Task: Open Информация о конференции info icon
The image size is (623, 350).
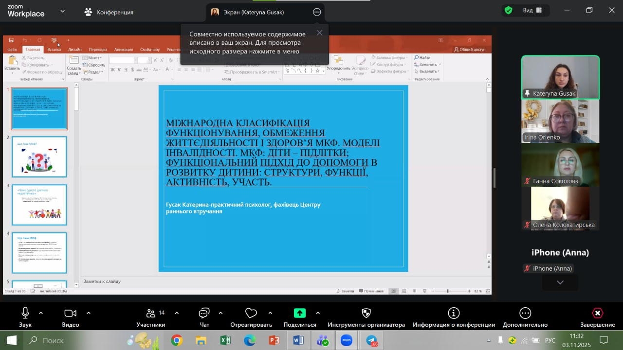Action: pos(454,314)
